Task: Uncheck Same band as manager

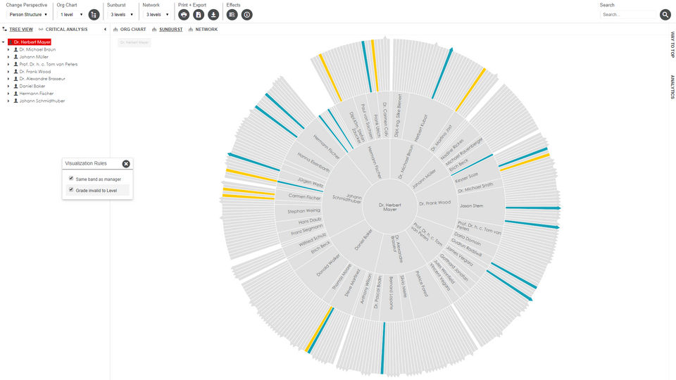Action: [x=71, y=179]
